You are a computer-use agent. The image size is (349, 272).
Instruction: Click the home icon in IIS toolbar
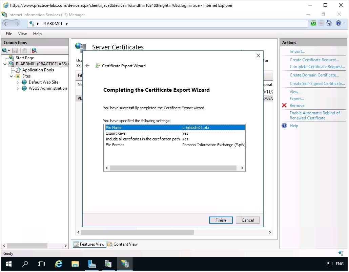329,23
